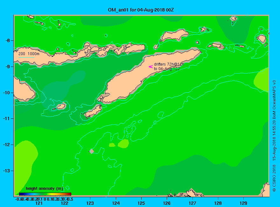Click longitude label 122

click(x=65, y=203)
